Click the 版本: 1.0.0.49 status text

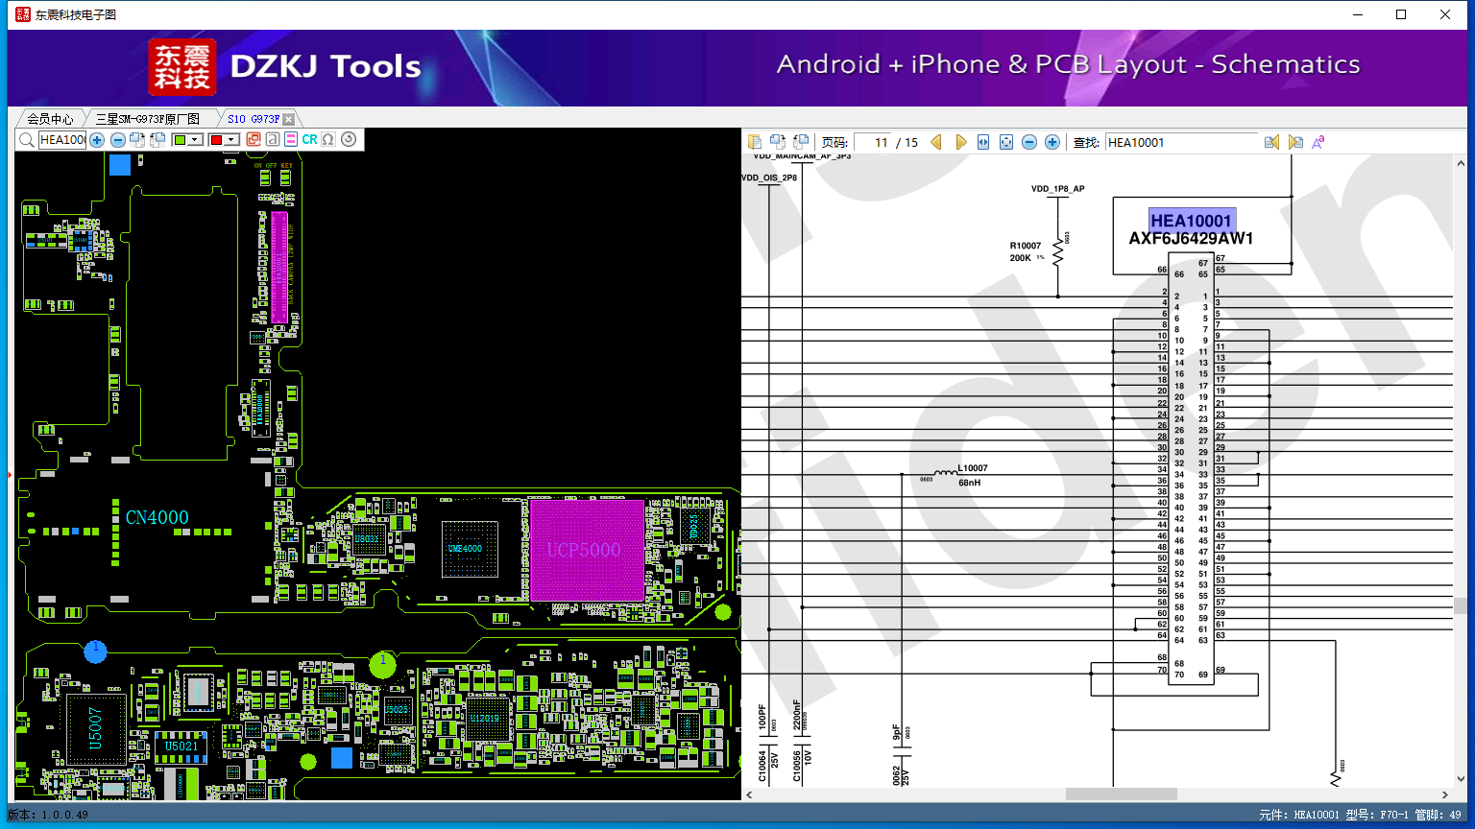coord(48,816)
